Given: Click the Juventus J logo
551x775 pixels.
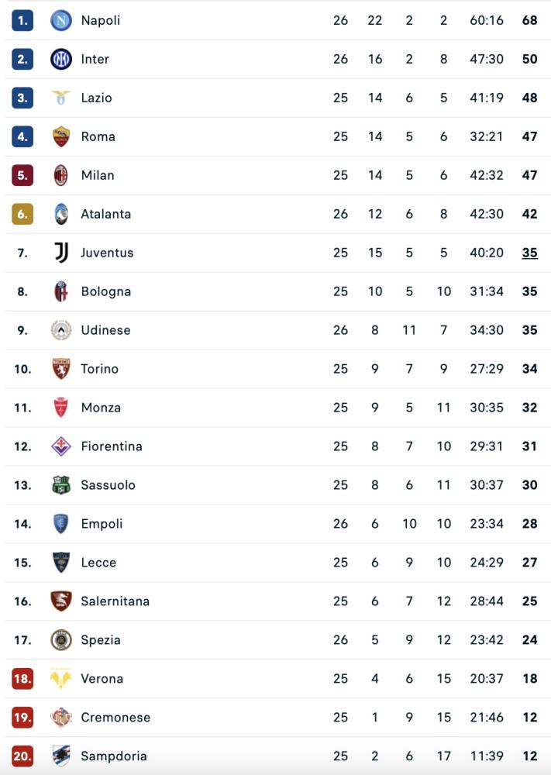Looking at the screenshot, I should 60,253.
